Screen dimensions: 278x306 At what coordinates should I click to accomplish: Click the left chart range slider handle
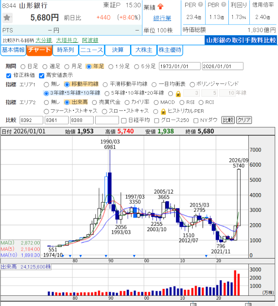pyautogui.click(x=193, y=304)
